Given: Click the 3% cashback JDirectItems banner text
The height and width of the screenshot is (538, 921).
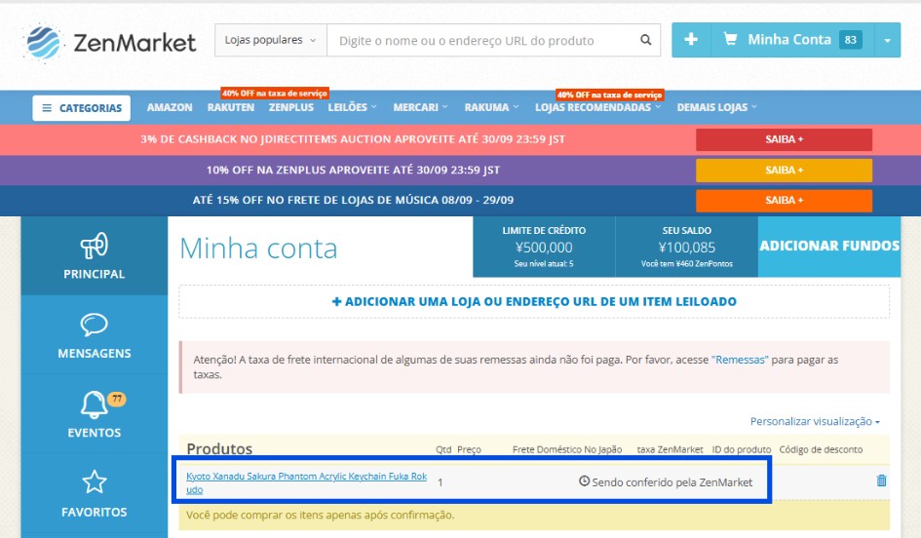Looking at the screenshot, I should point(353,139).
